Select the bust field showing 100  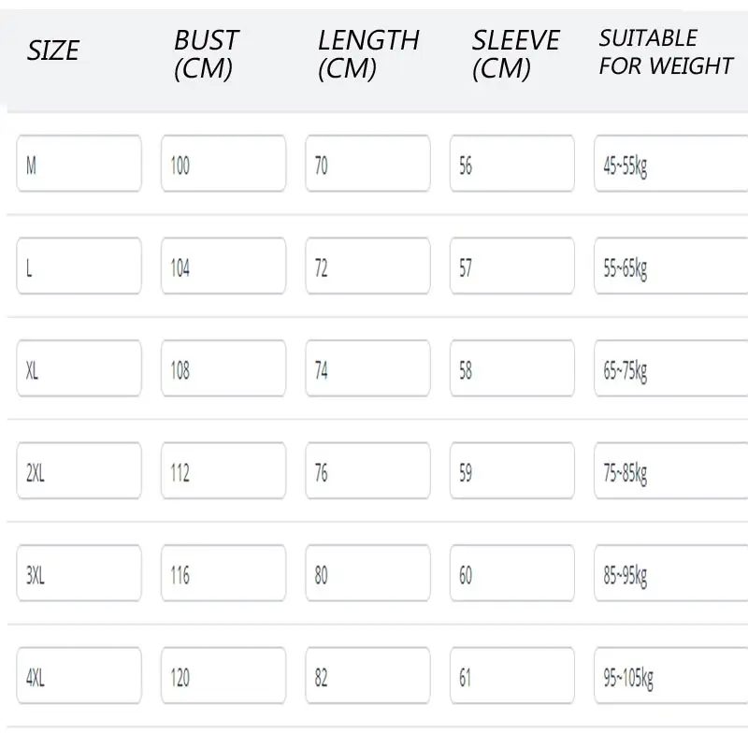pyautogui.click(x=223, y=164)
